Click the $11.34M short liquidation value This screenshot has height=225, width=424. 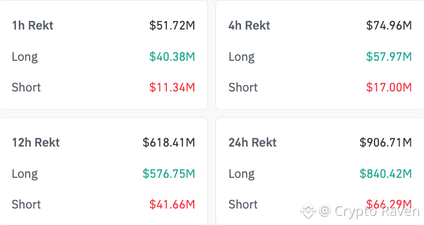pos(172,88)
